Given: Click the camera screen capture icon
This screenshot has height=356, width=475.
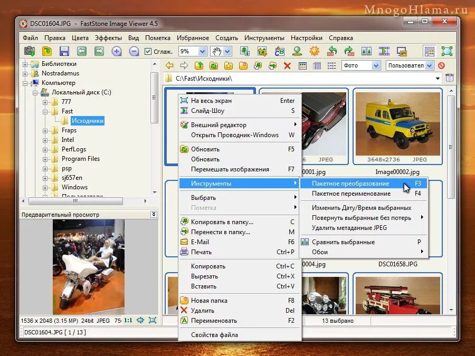Looking at the screenshot, I should pos(30,51).
